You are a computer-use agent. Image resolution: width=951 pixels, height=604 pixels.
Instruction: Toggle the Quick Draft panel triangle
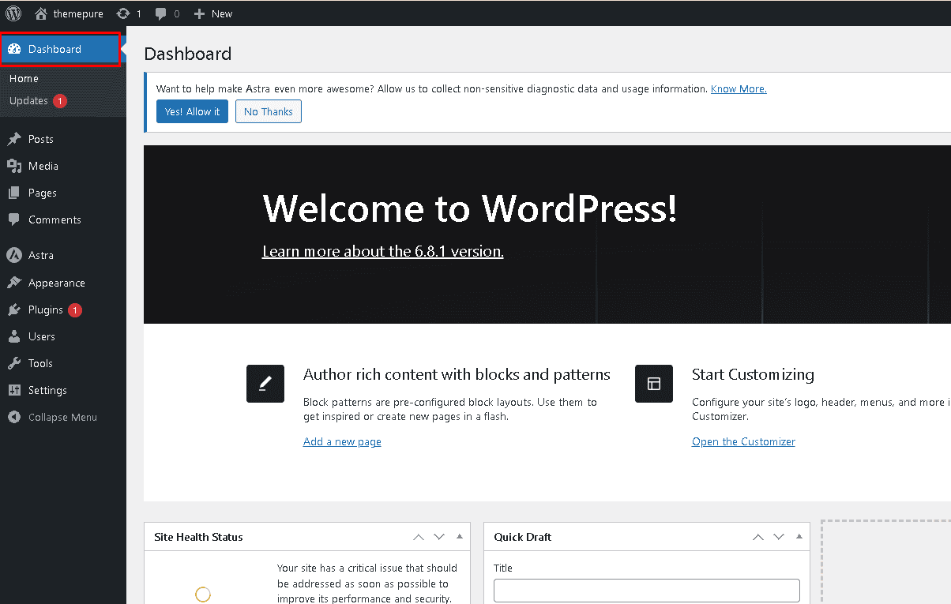point(799,537)
